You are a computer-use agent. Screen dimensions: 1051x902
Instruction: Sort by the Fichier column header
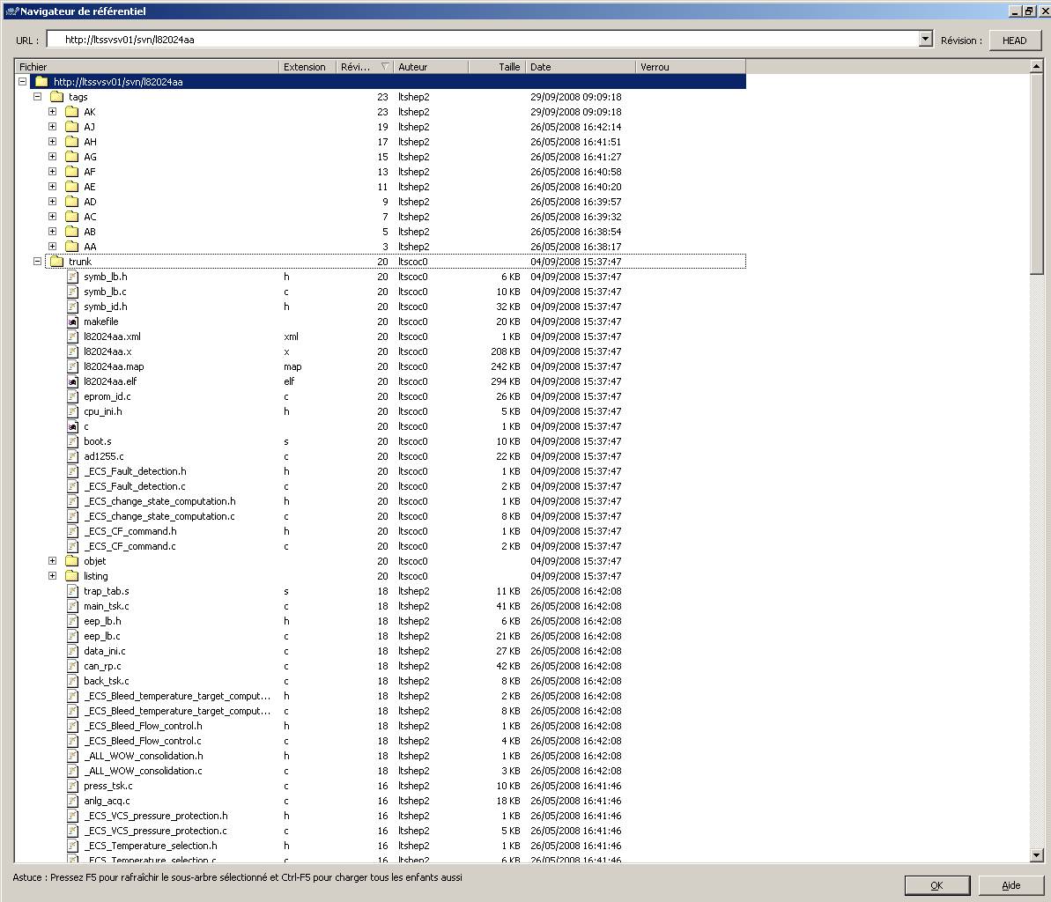click(146, 67)
